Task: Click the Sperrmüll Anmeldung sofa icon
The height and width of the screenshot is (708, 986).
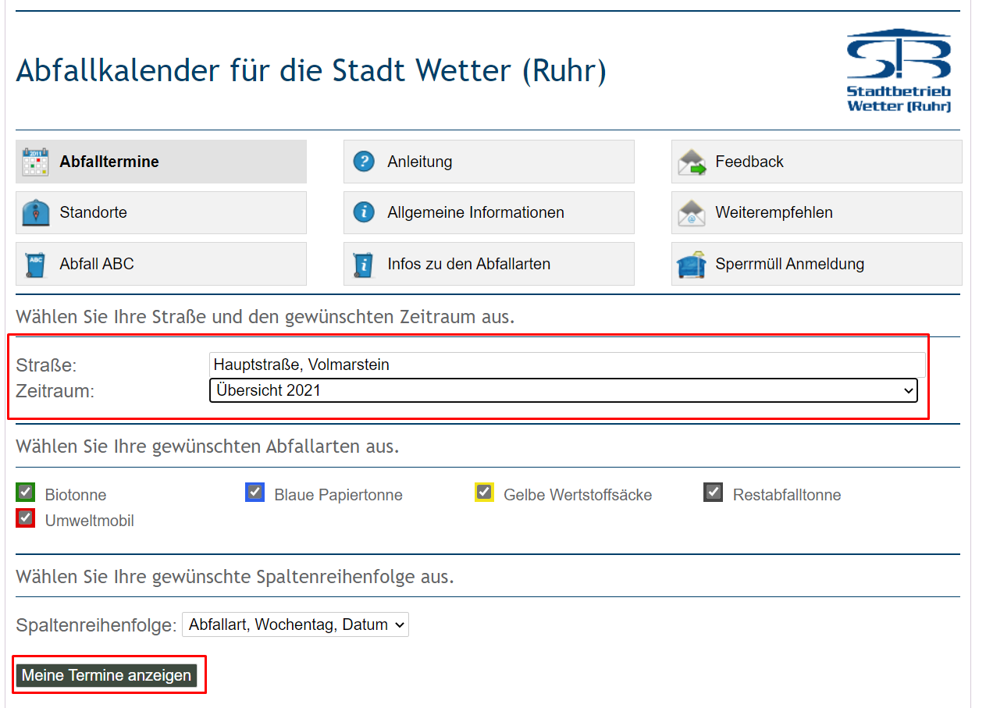Action: [692, 265]
